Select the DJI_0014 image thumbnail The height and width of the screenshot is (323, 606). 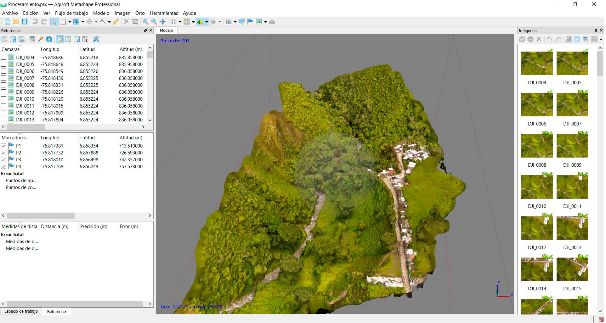[537, 269]
